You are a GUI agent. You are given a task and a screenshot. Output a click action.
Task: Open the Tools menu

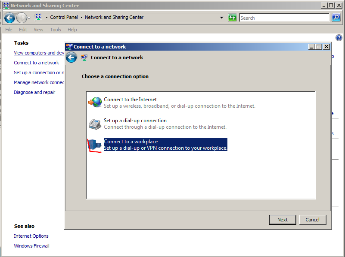56,30
